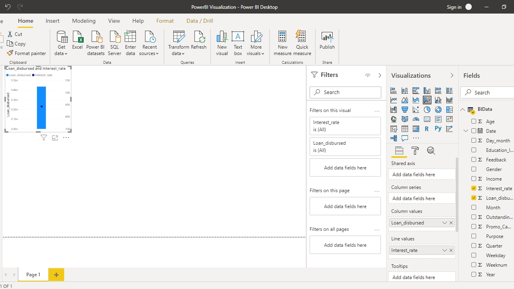Click the Focus mode icon under chart

[x=55, y=138]
